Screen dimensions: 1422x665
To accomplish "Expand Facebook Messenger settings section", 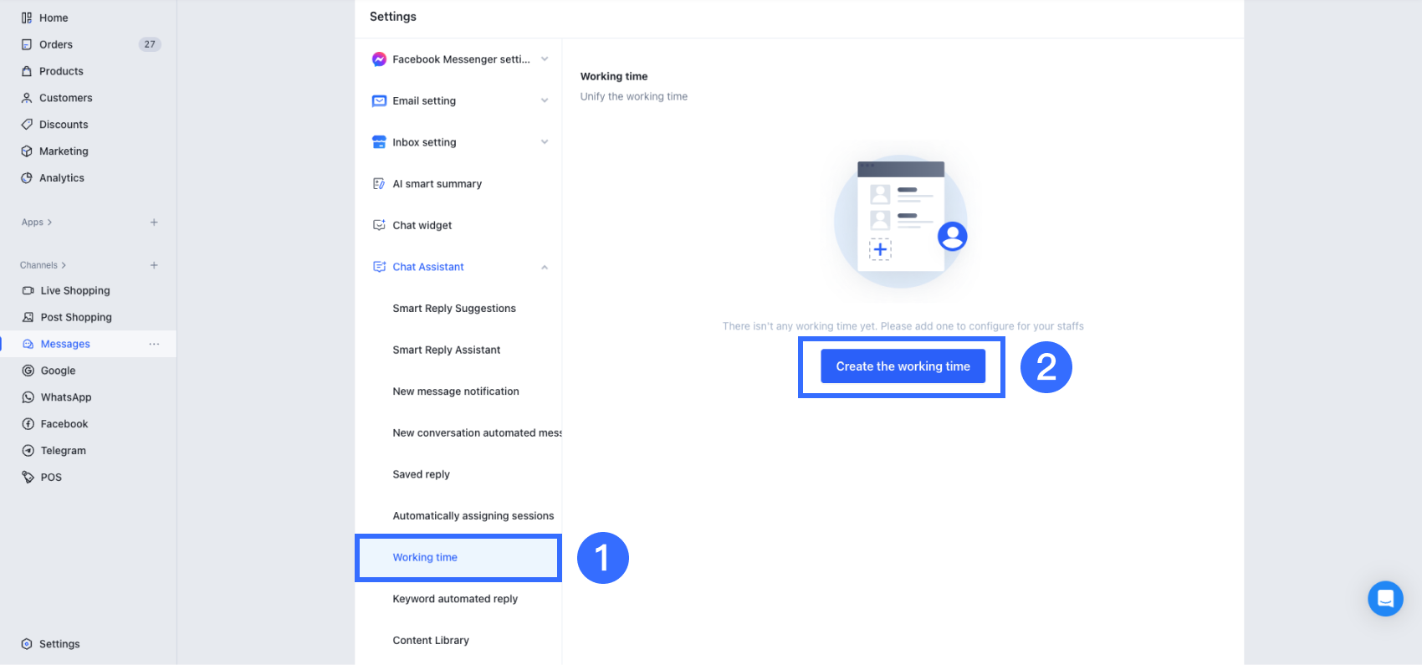I will coord(545,59).
